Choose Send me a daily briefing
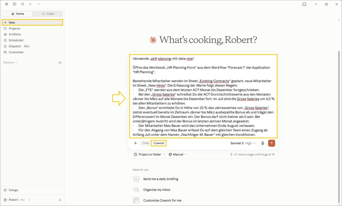The image size is (342, 206). coord(161,179)
